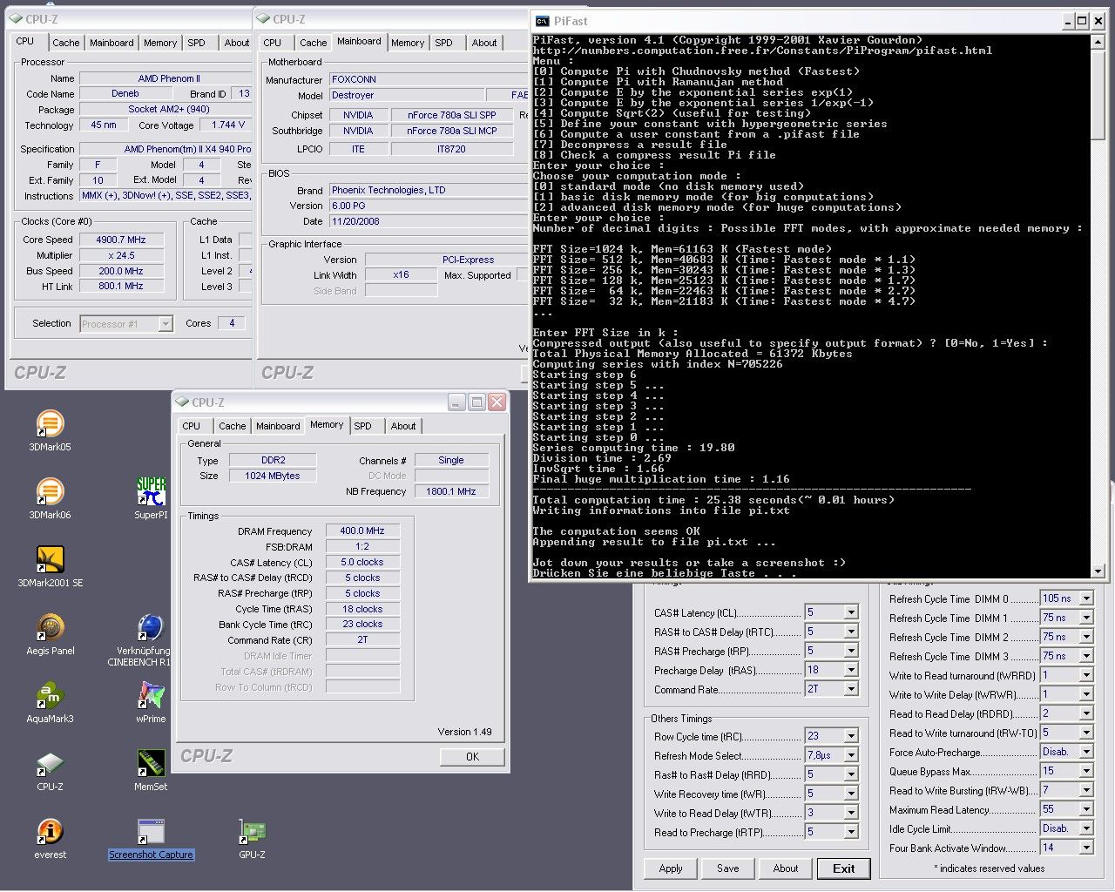Click the front CPU-Z window title icon

182,402
